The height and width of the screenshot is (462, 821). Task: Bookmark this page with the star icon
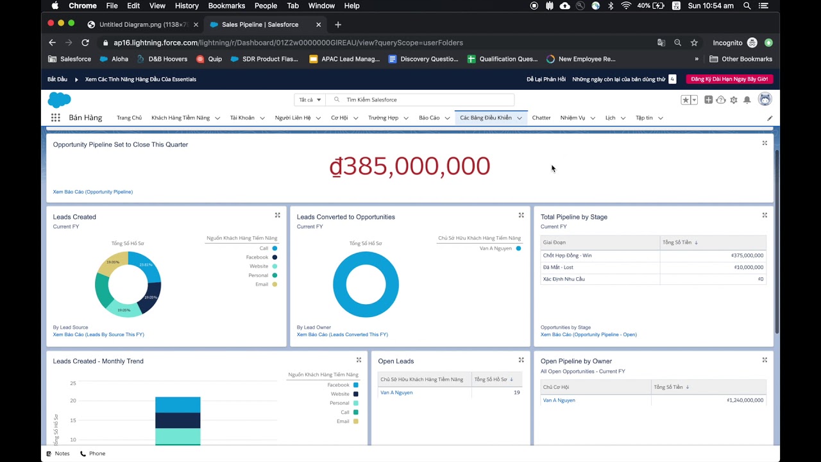tap(694, 42)
